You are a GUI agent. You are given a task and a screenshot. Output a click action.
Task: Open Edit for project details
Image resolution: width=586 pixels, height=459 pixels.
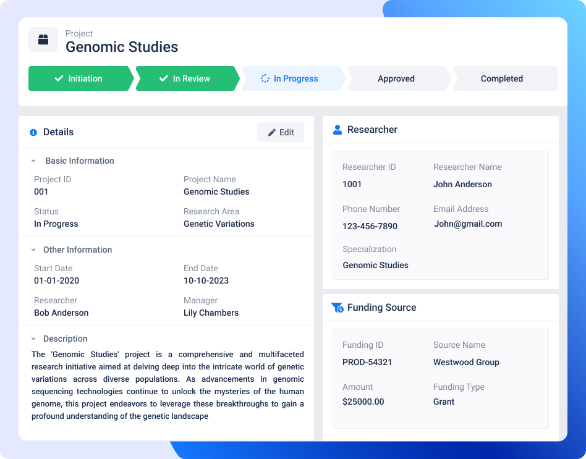[281, 132]
